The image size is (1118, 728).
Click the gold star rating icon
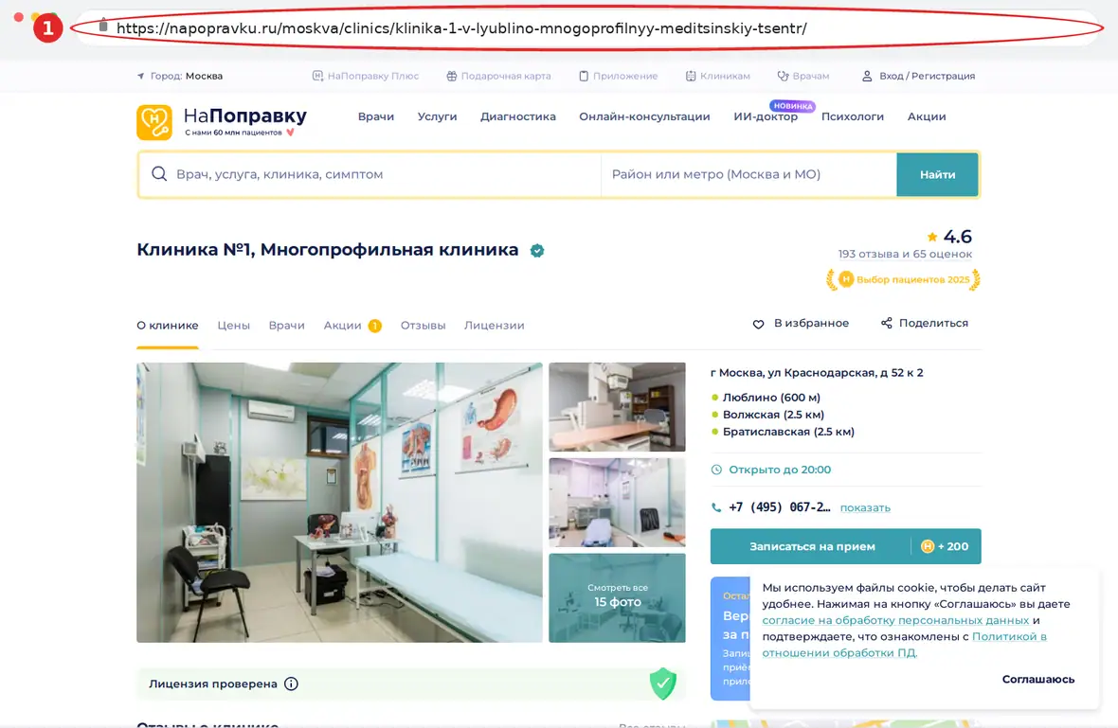(x=932, y=238)
